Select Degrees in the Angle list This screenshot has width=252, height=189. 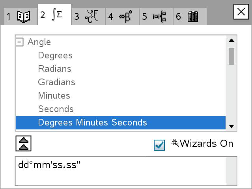click(55, 55)
